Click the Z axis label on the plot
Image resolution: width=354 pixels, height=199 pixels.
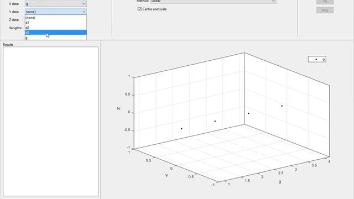tap(118, 108)
